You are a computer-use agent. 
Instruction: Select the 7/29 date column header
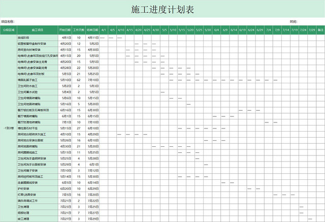pyautogui.click(x=312, y=30)
